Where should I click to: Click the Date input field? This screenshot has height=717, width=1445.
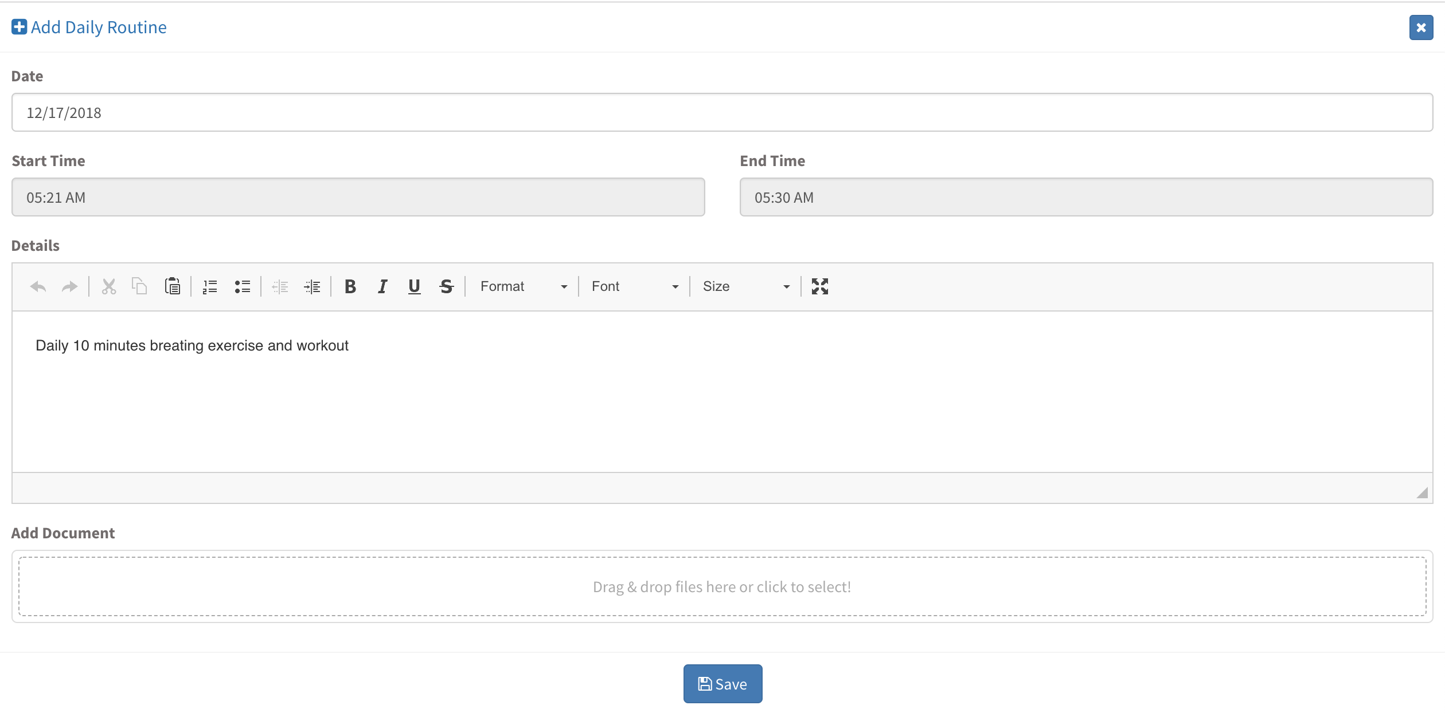click(x=722, y=113)
